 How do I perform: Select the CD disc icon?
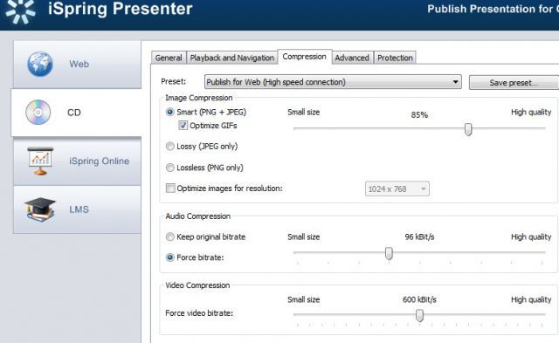point(38,113)
